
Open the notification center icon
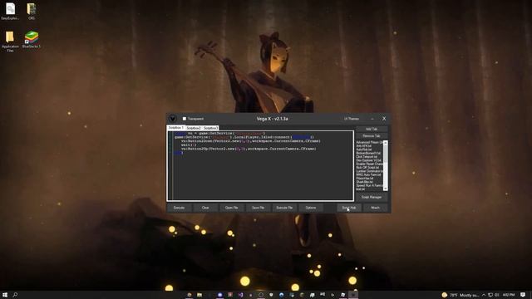[x=523, y=295]
